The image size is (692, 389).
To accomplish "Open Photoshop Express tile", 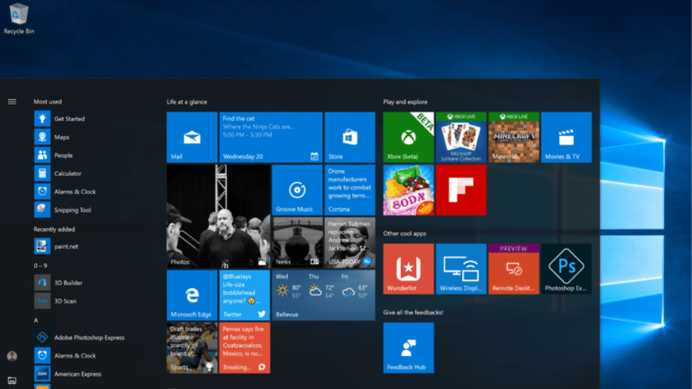I will [566, 269].
